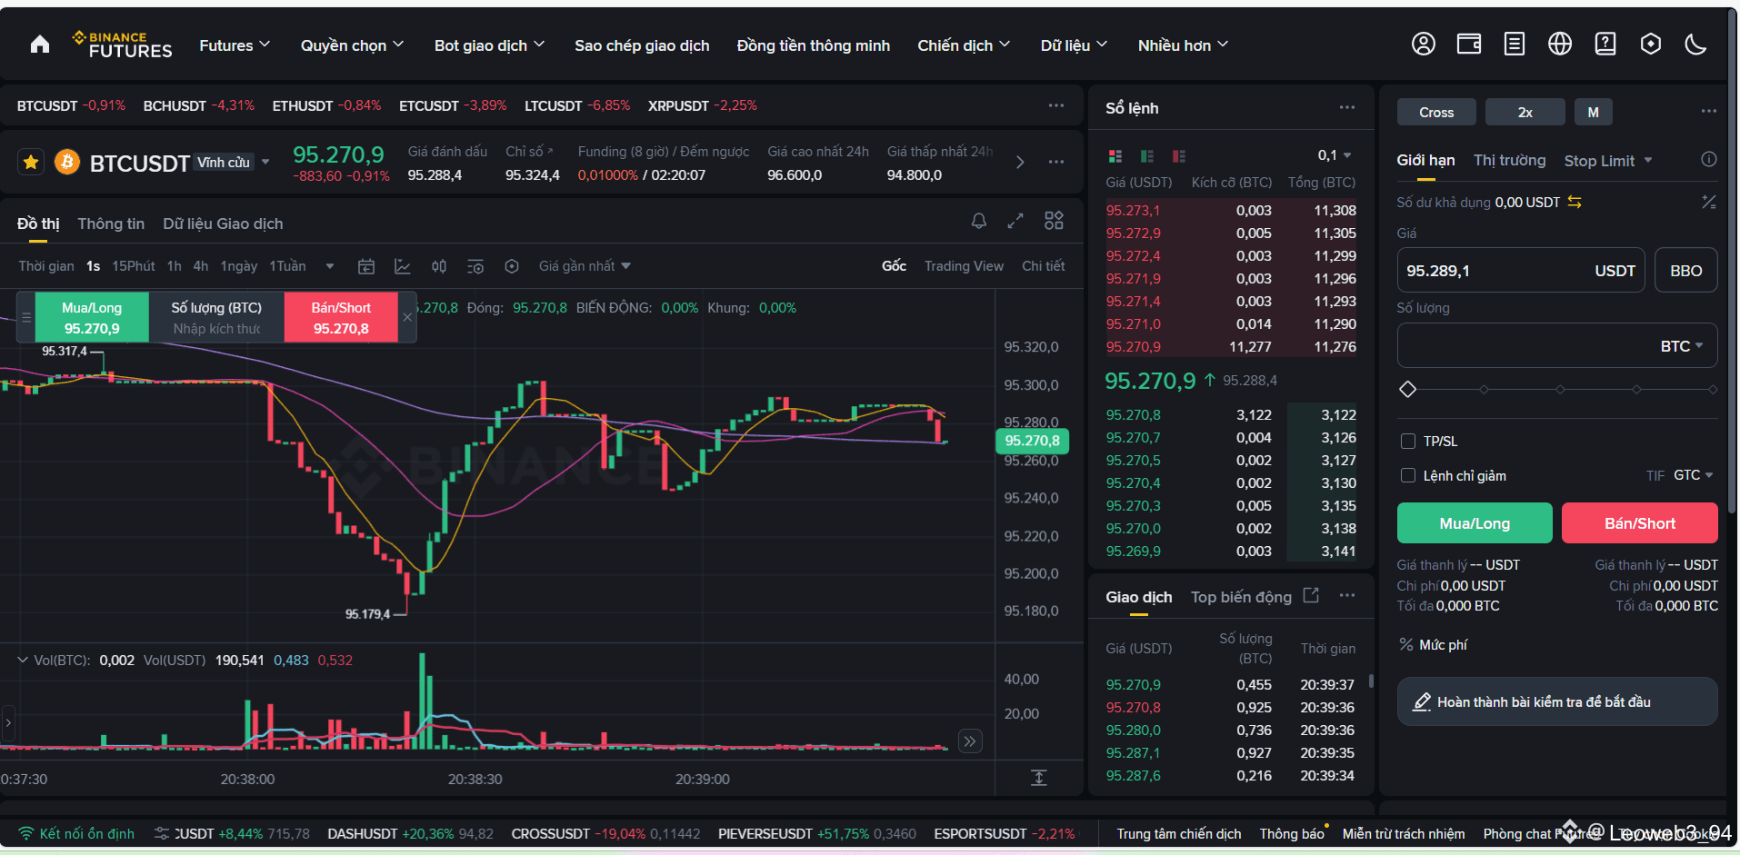Switch to Dữ liệu Giao dịch tab
The image size is (1740, 855).
pyautogui.click(x=223, y=224)
